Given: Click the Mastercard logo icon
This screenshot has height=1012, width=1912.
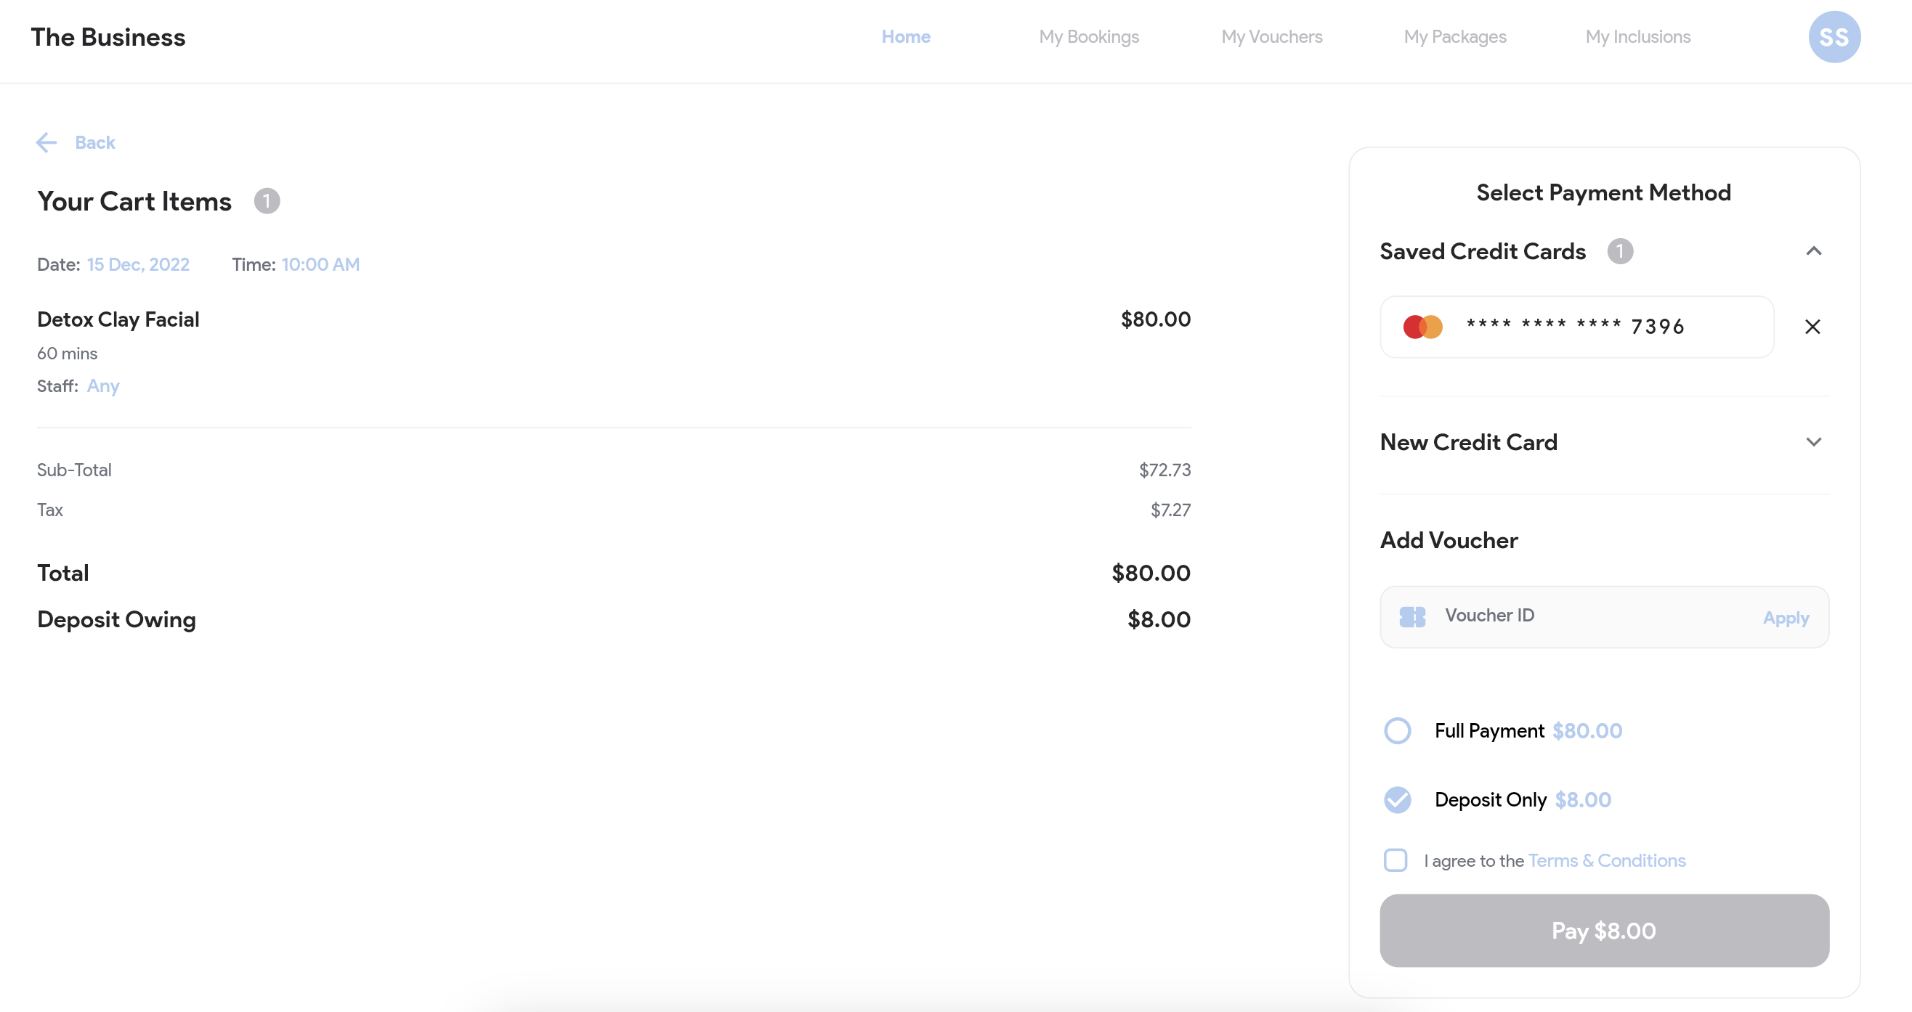Looking at the screenshot, I should 1423,327.
